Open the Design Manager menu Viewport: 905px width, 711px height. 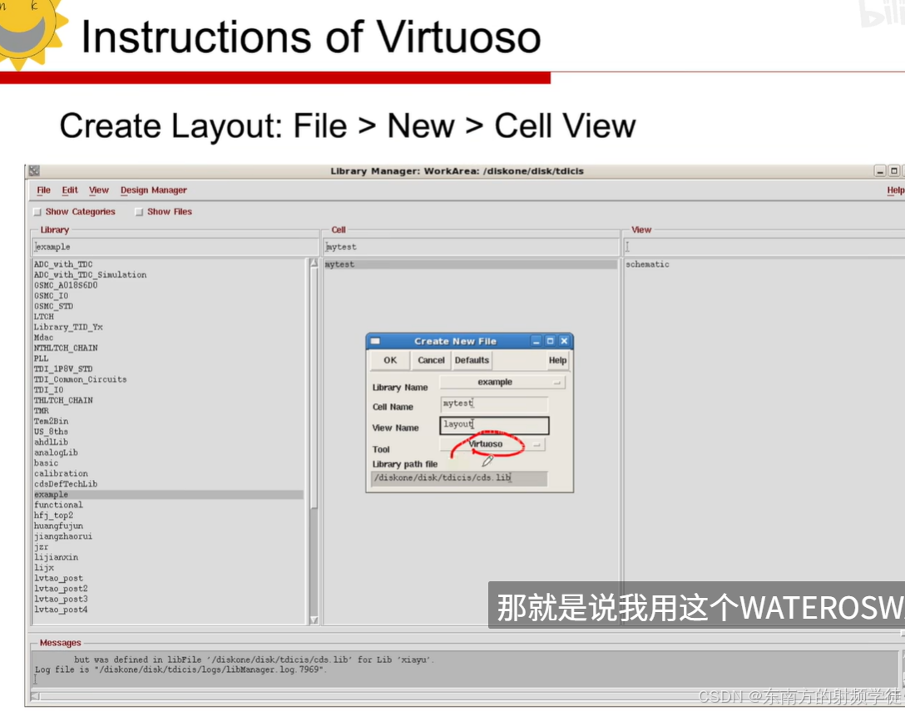(x=154, y=190)
